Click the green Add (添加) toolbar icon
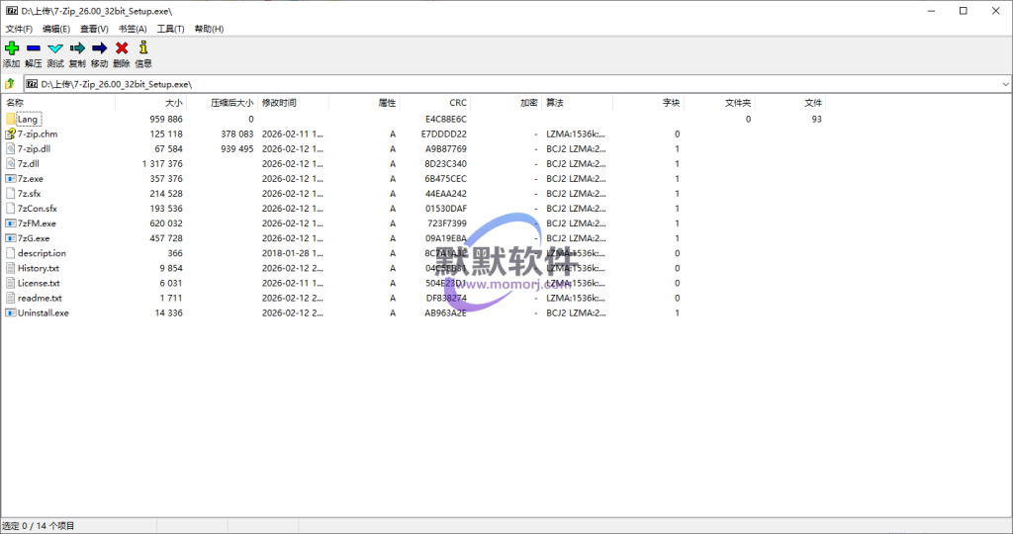 [x=11, y=48]
